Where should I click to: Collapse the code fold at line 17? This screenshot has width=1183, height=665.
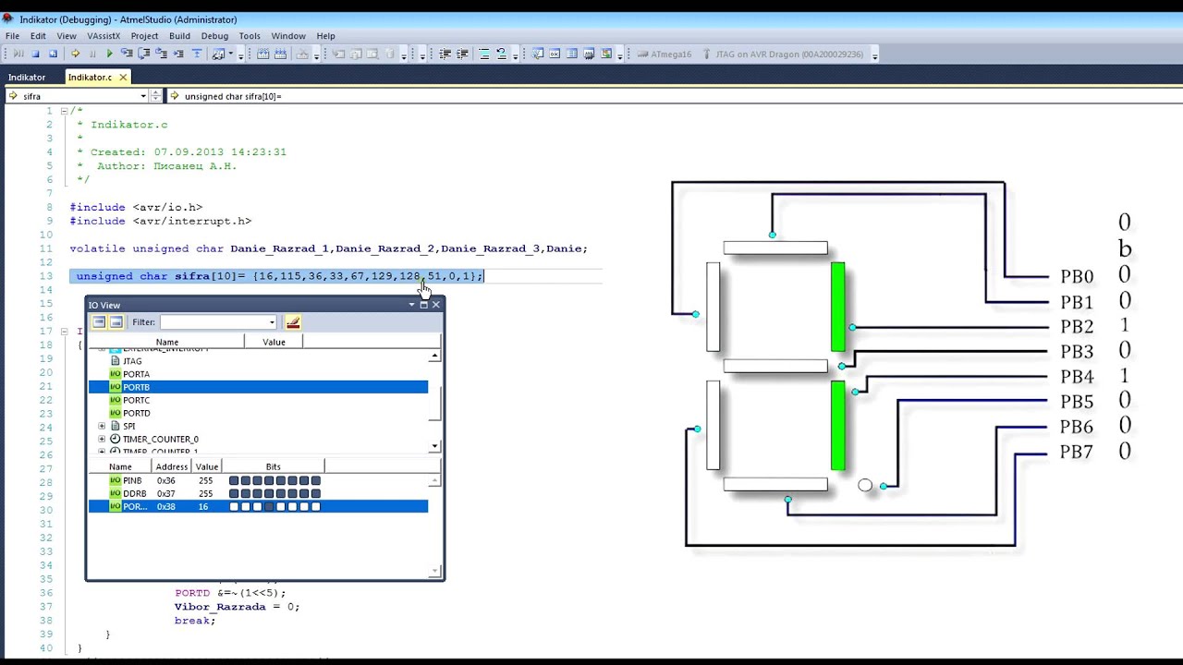coord(65,331)
